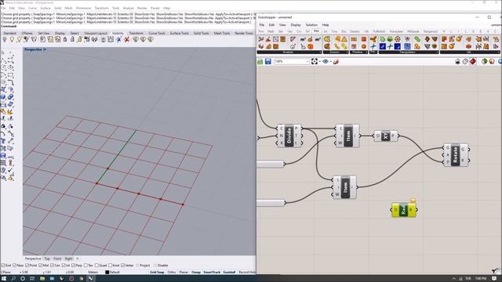Select the upper List Item component node

pyautogui.click(x=347, y=136)
